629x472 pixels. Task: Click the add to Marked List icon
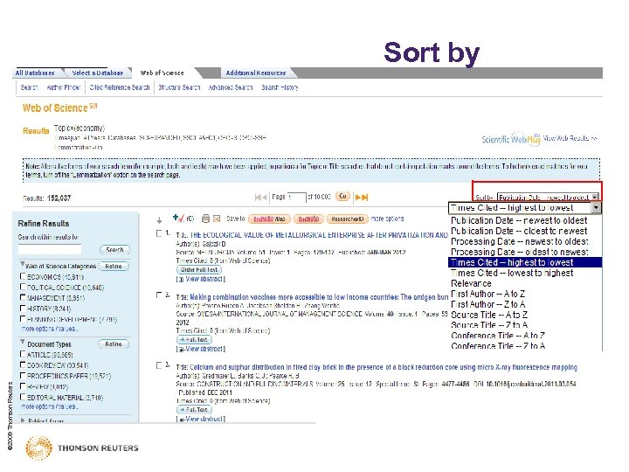coord(179,218)
